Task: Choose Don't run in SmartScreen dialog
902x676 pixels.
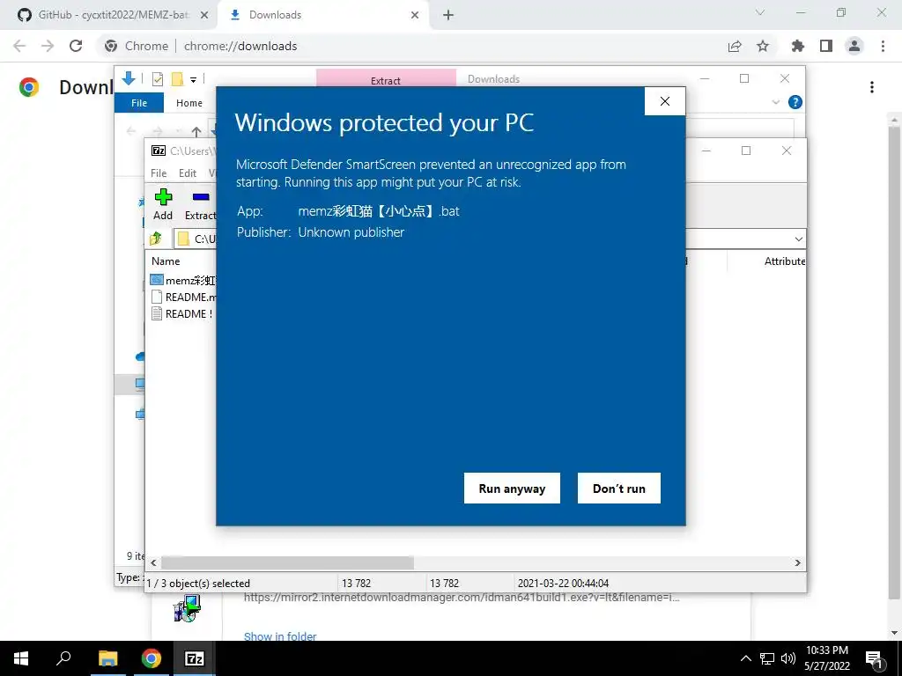Action: pos(619,488)
